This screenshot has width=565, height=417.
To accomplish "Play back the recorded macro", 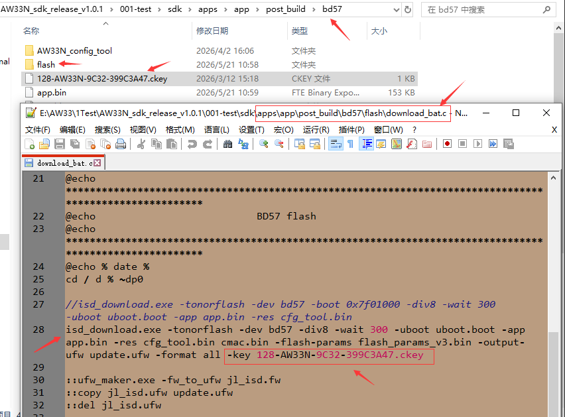I will 478,144.
